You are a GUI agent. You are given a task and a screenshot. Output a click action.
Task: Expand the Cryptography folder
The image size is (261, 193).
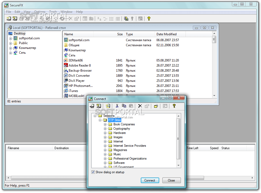click(105, 129)
